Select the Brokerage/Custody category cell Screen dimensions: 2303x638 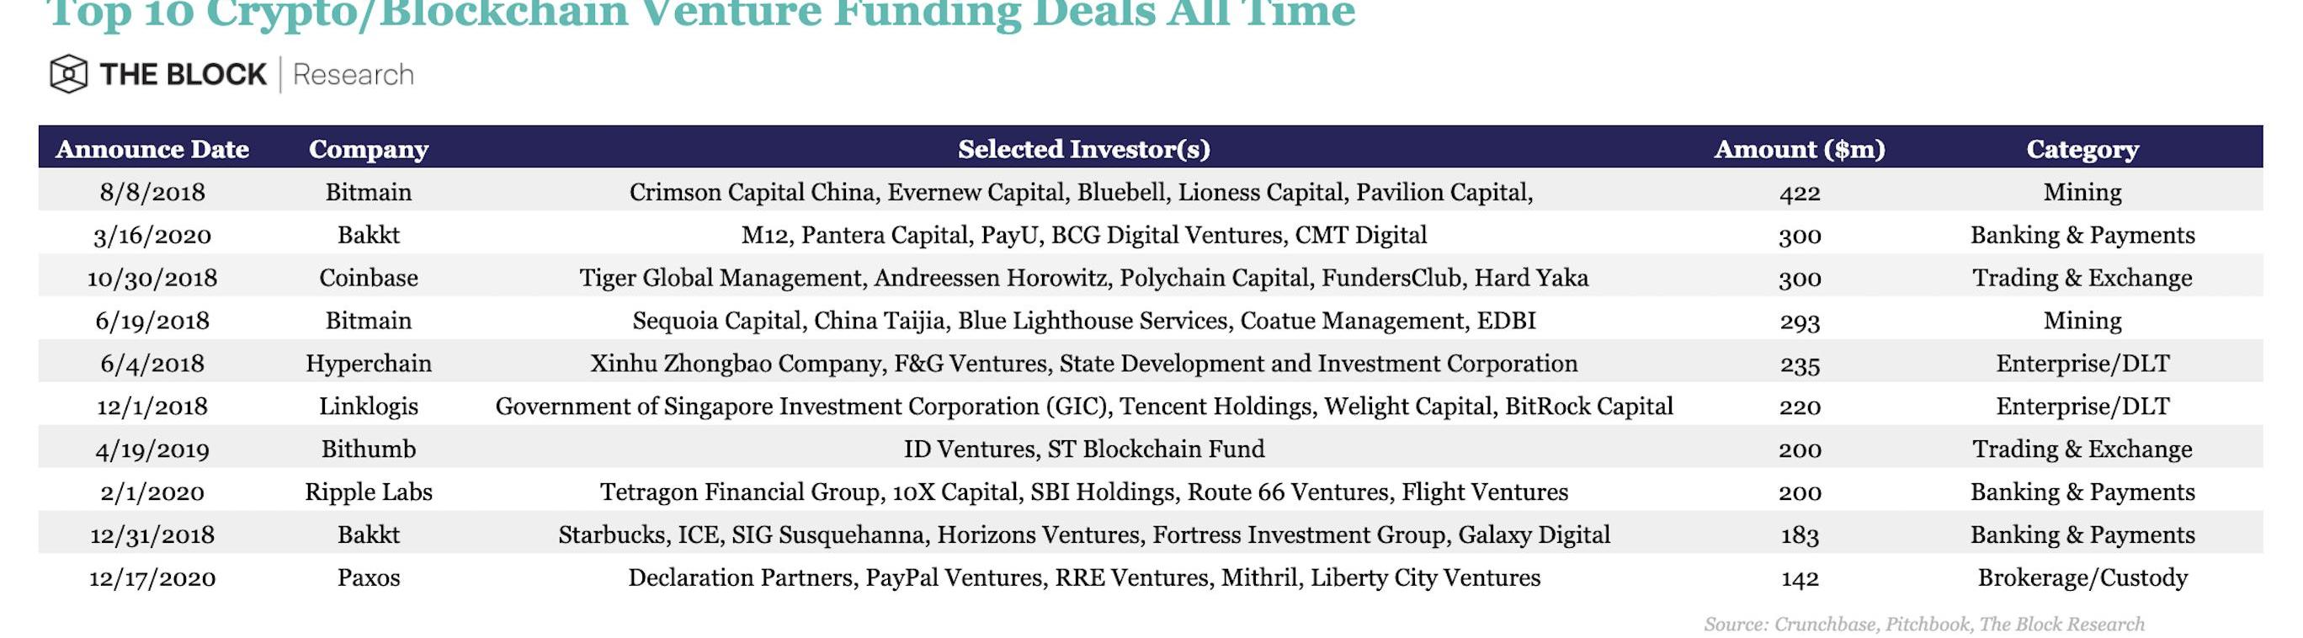coord(2082,577)
